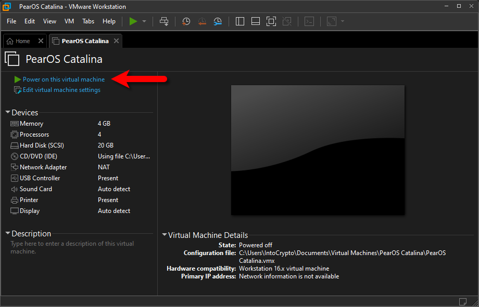Take a snapshot of this virtual machine

(x=186, y=21)
